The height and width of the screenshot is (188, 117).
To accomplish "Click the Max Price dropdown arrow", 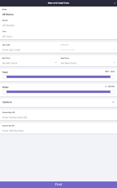I will 114,63.
